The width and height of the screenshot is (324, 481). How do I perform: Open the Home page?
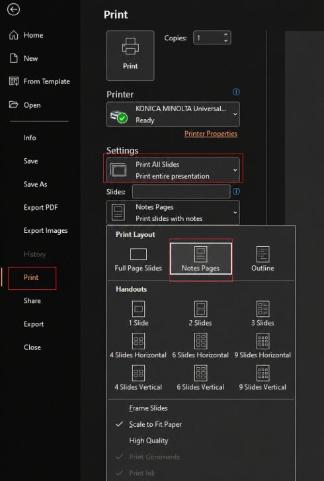(x=26, y=35)
